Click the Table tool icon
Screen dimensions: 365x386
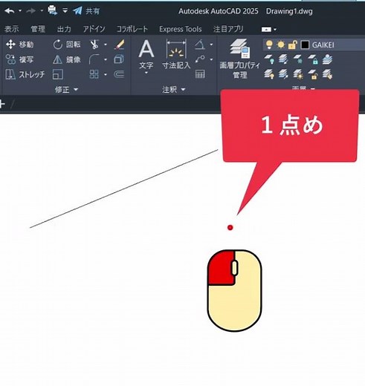pos(200,74)
